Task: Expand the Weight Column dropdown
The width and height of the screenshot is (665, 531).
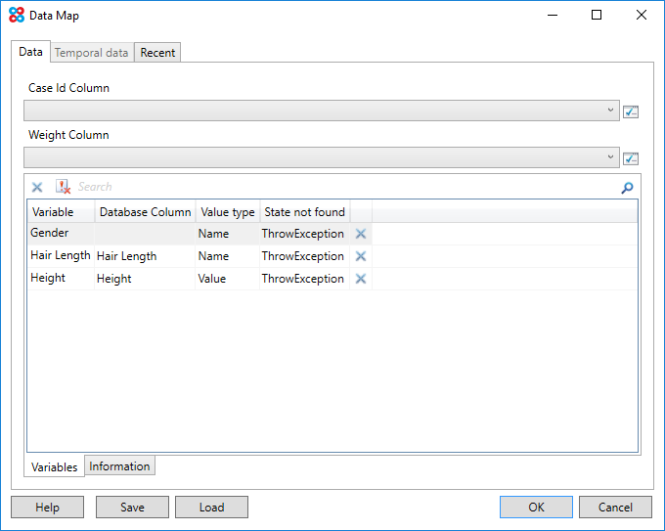Action: click(x=611, y=157)
